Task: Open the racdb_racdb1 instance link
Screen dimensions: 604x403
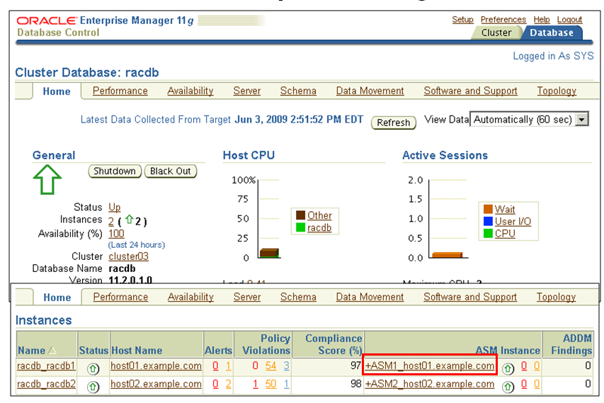Action: pyautogui.click(x=46, y=365)
